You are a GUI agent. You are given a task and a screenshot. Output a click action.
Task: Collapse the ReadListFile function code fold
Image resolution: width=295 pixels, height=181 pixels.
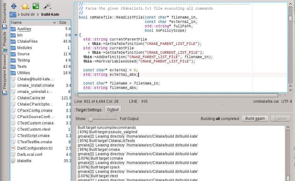[x=76, y=35]
